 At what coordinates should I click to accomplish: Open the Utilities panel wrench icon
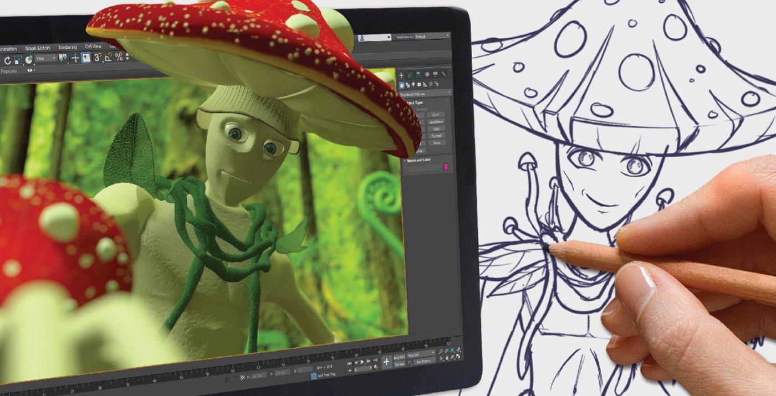tap(444, 74)
